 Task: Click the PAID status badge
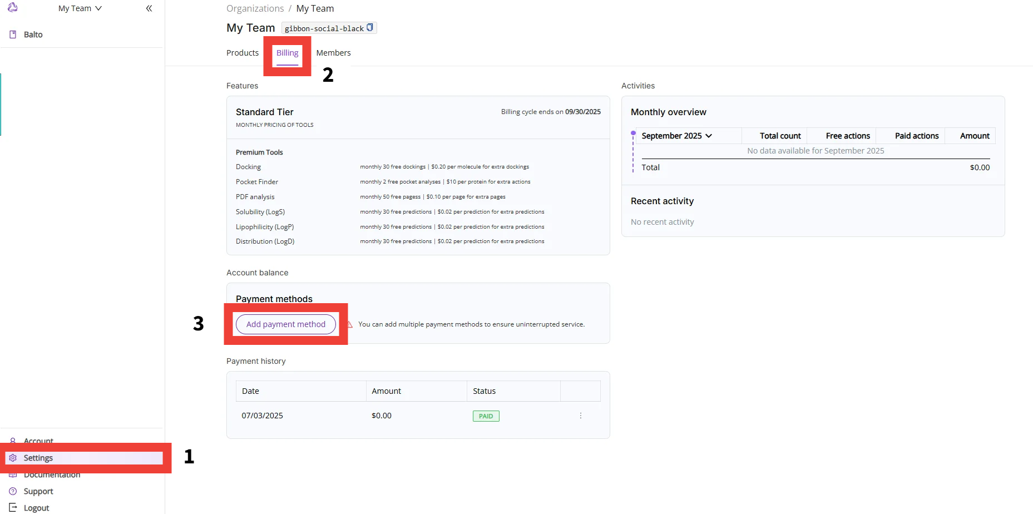click(486, 416)
